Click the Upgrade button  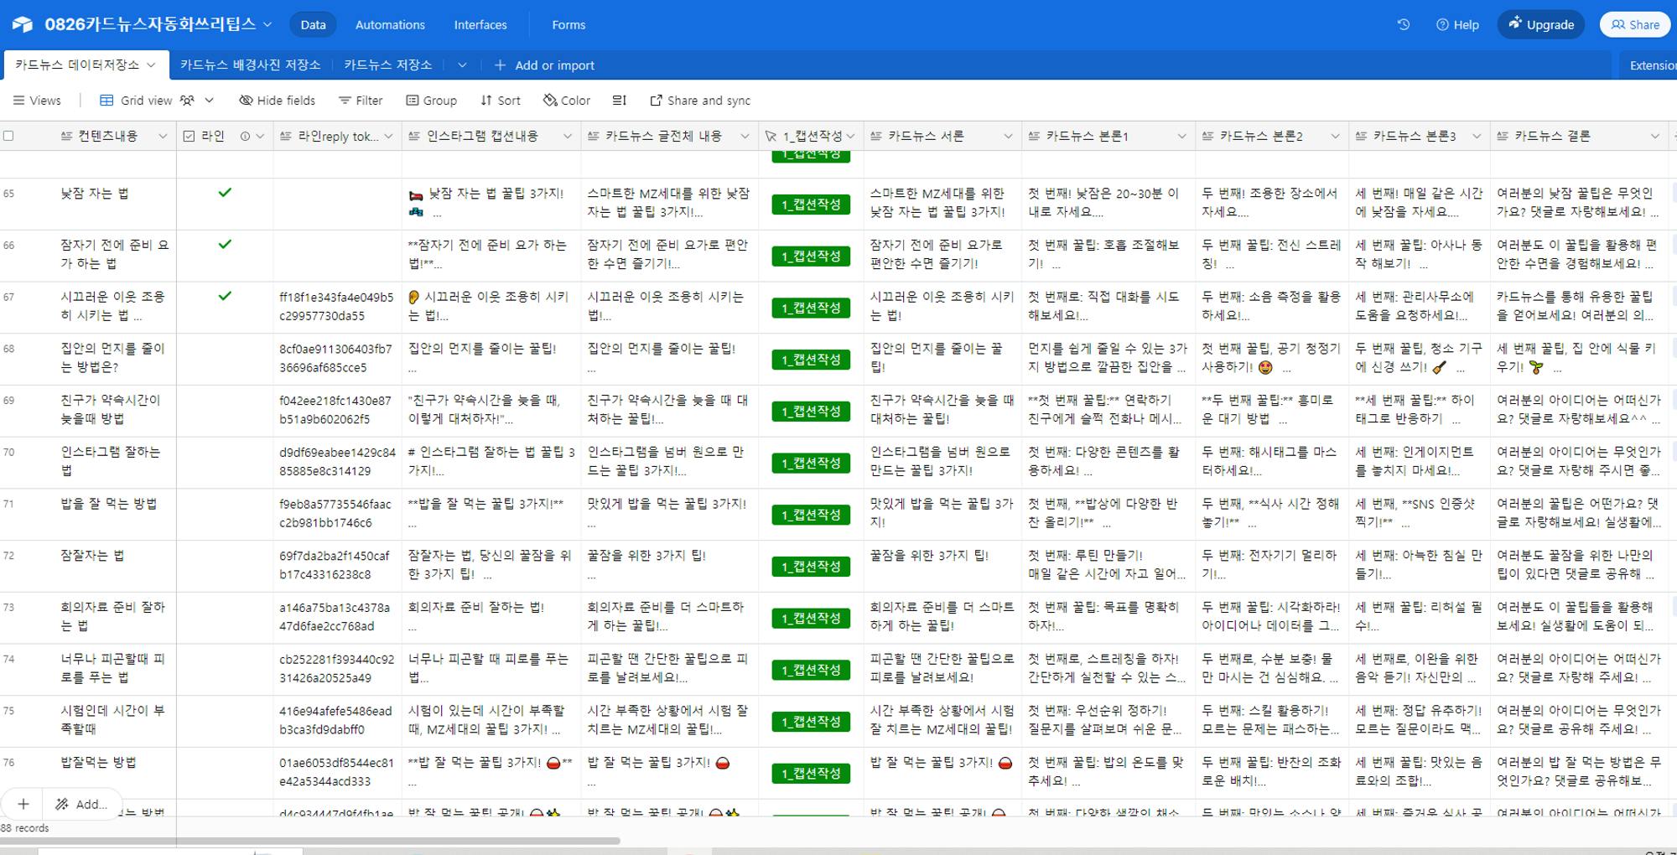(x=1541, y=25)
